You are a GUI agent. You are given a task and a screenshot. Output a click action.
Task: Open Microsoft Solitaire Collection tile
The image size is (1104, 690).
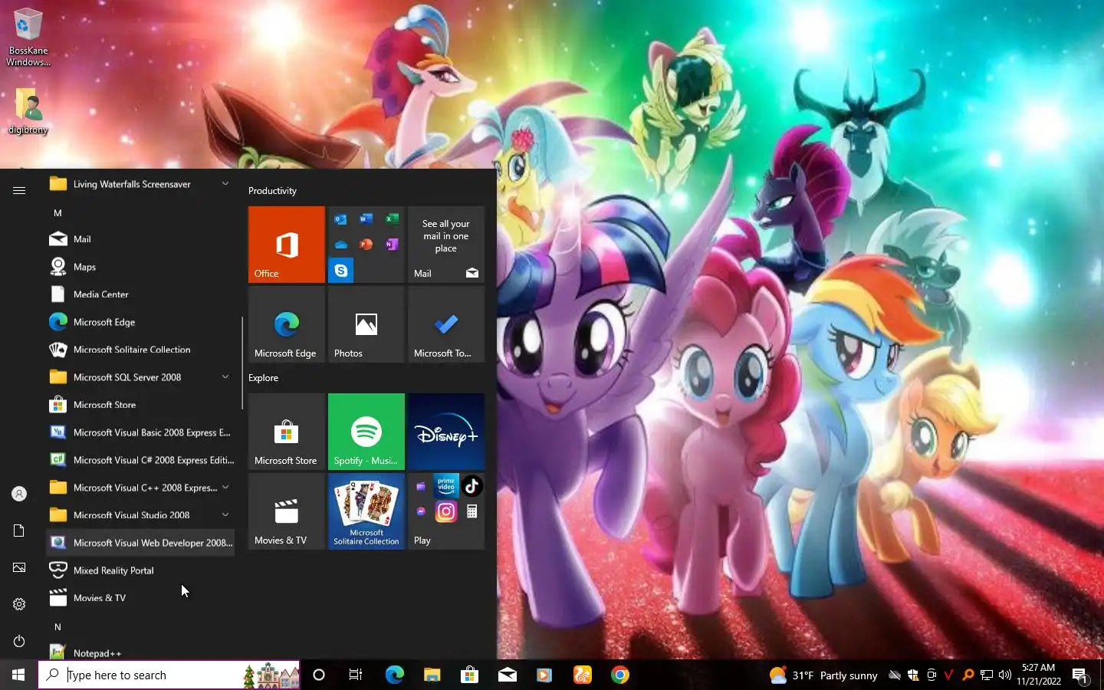366,511
